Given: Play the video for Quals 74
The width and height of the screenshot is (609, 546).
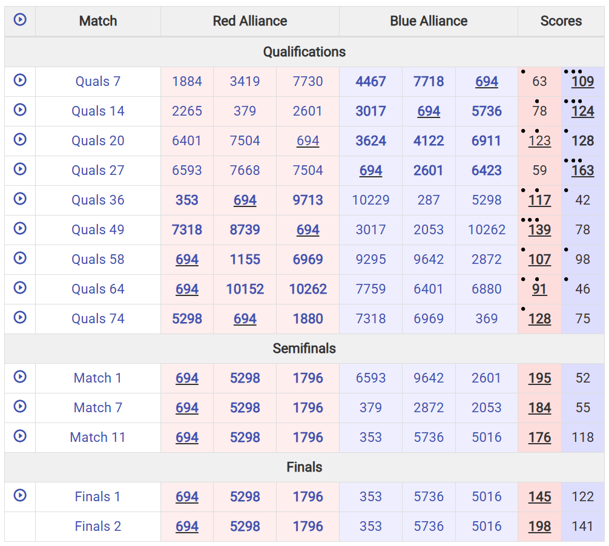Looking at the screenshot, I should click(x=20, y=317).
